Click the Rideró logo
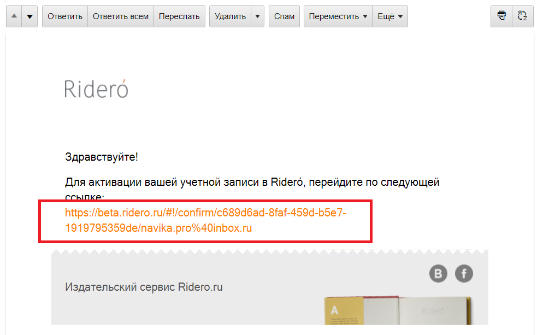 pos(96,88)
